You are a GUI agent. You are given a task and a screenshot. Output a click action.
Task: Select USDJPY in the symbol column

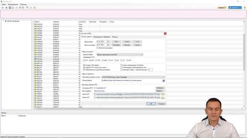tap(39, 107)
